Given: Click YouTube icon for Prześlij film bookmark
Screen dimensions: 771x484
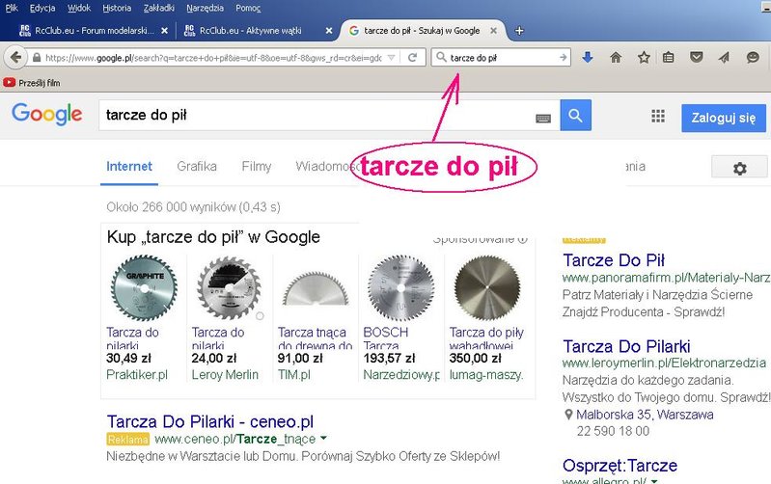Looking at the screenshot, I should pos(10,83).
